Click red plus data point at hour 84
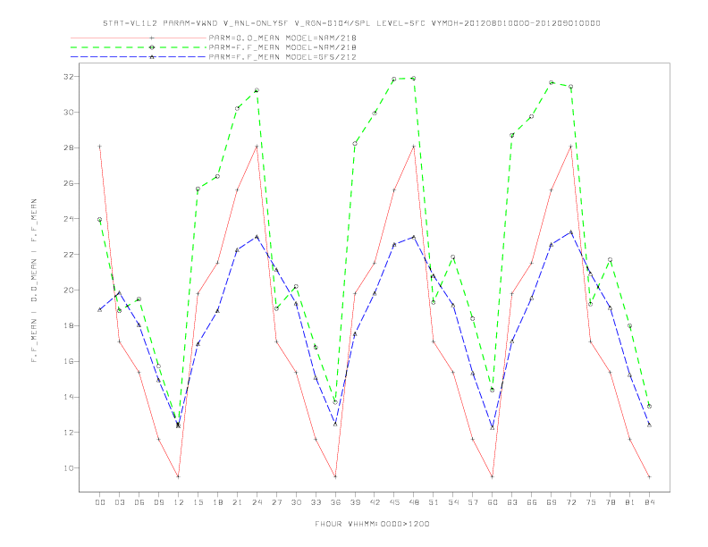Screen dimensions: 708x547 [649, 476]
